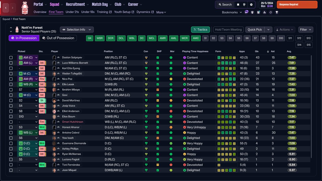This screenshot has width=322, height=181.
Task: Click the date and time display
Action: pos(267,5)
